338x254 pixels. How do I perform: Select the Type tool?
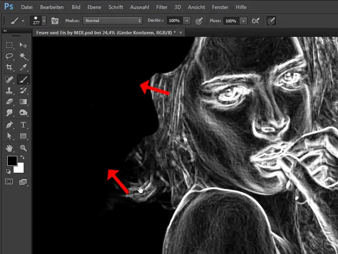23,125
